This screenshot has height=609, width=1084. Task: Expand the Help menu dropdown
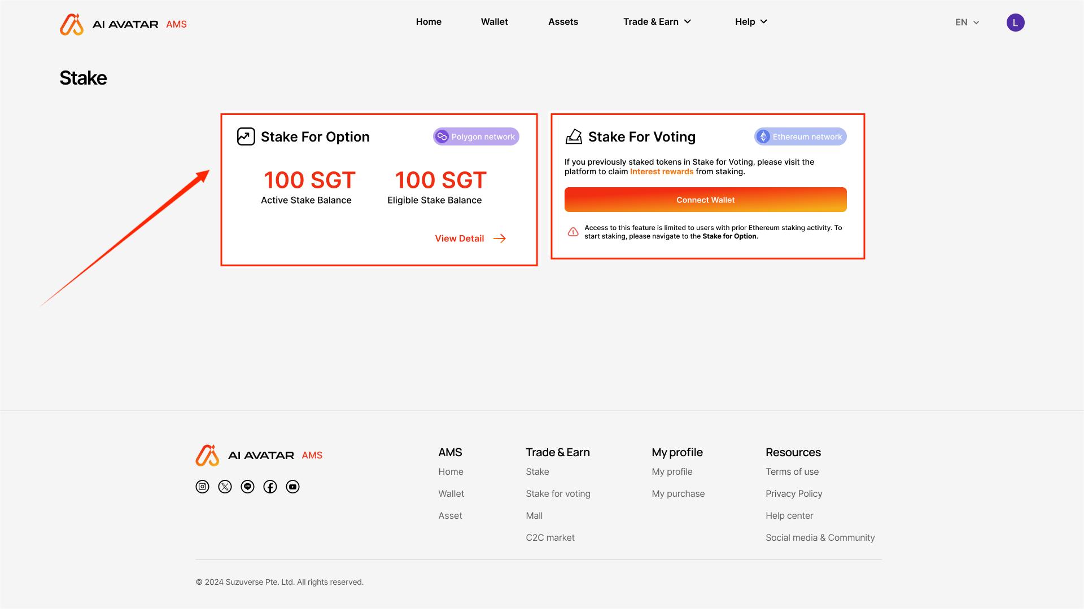[751, 21]
